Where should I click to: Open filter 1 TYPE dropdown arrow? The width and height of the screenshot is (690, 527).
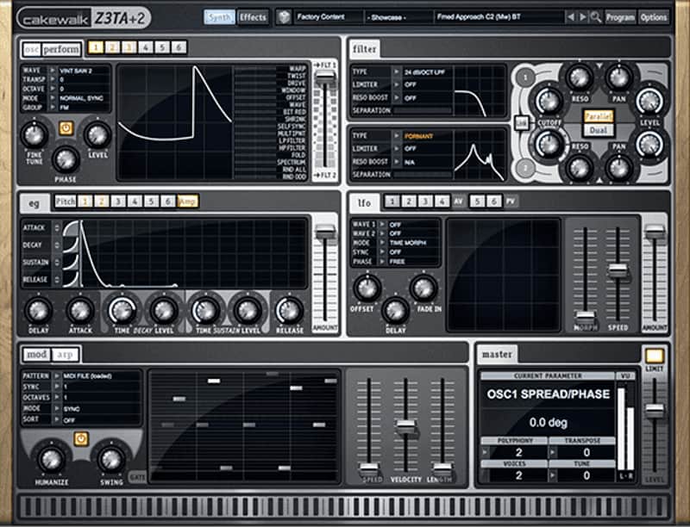pos(397,71)
